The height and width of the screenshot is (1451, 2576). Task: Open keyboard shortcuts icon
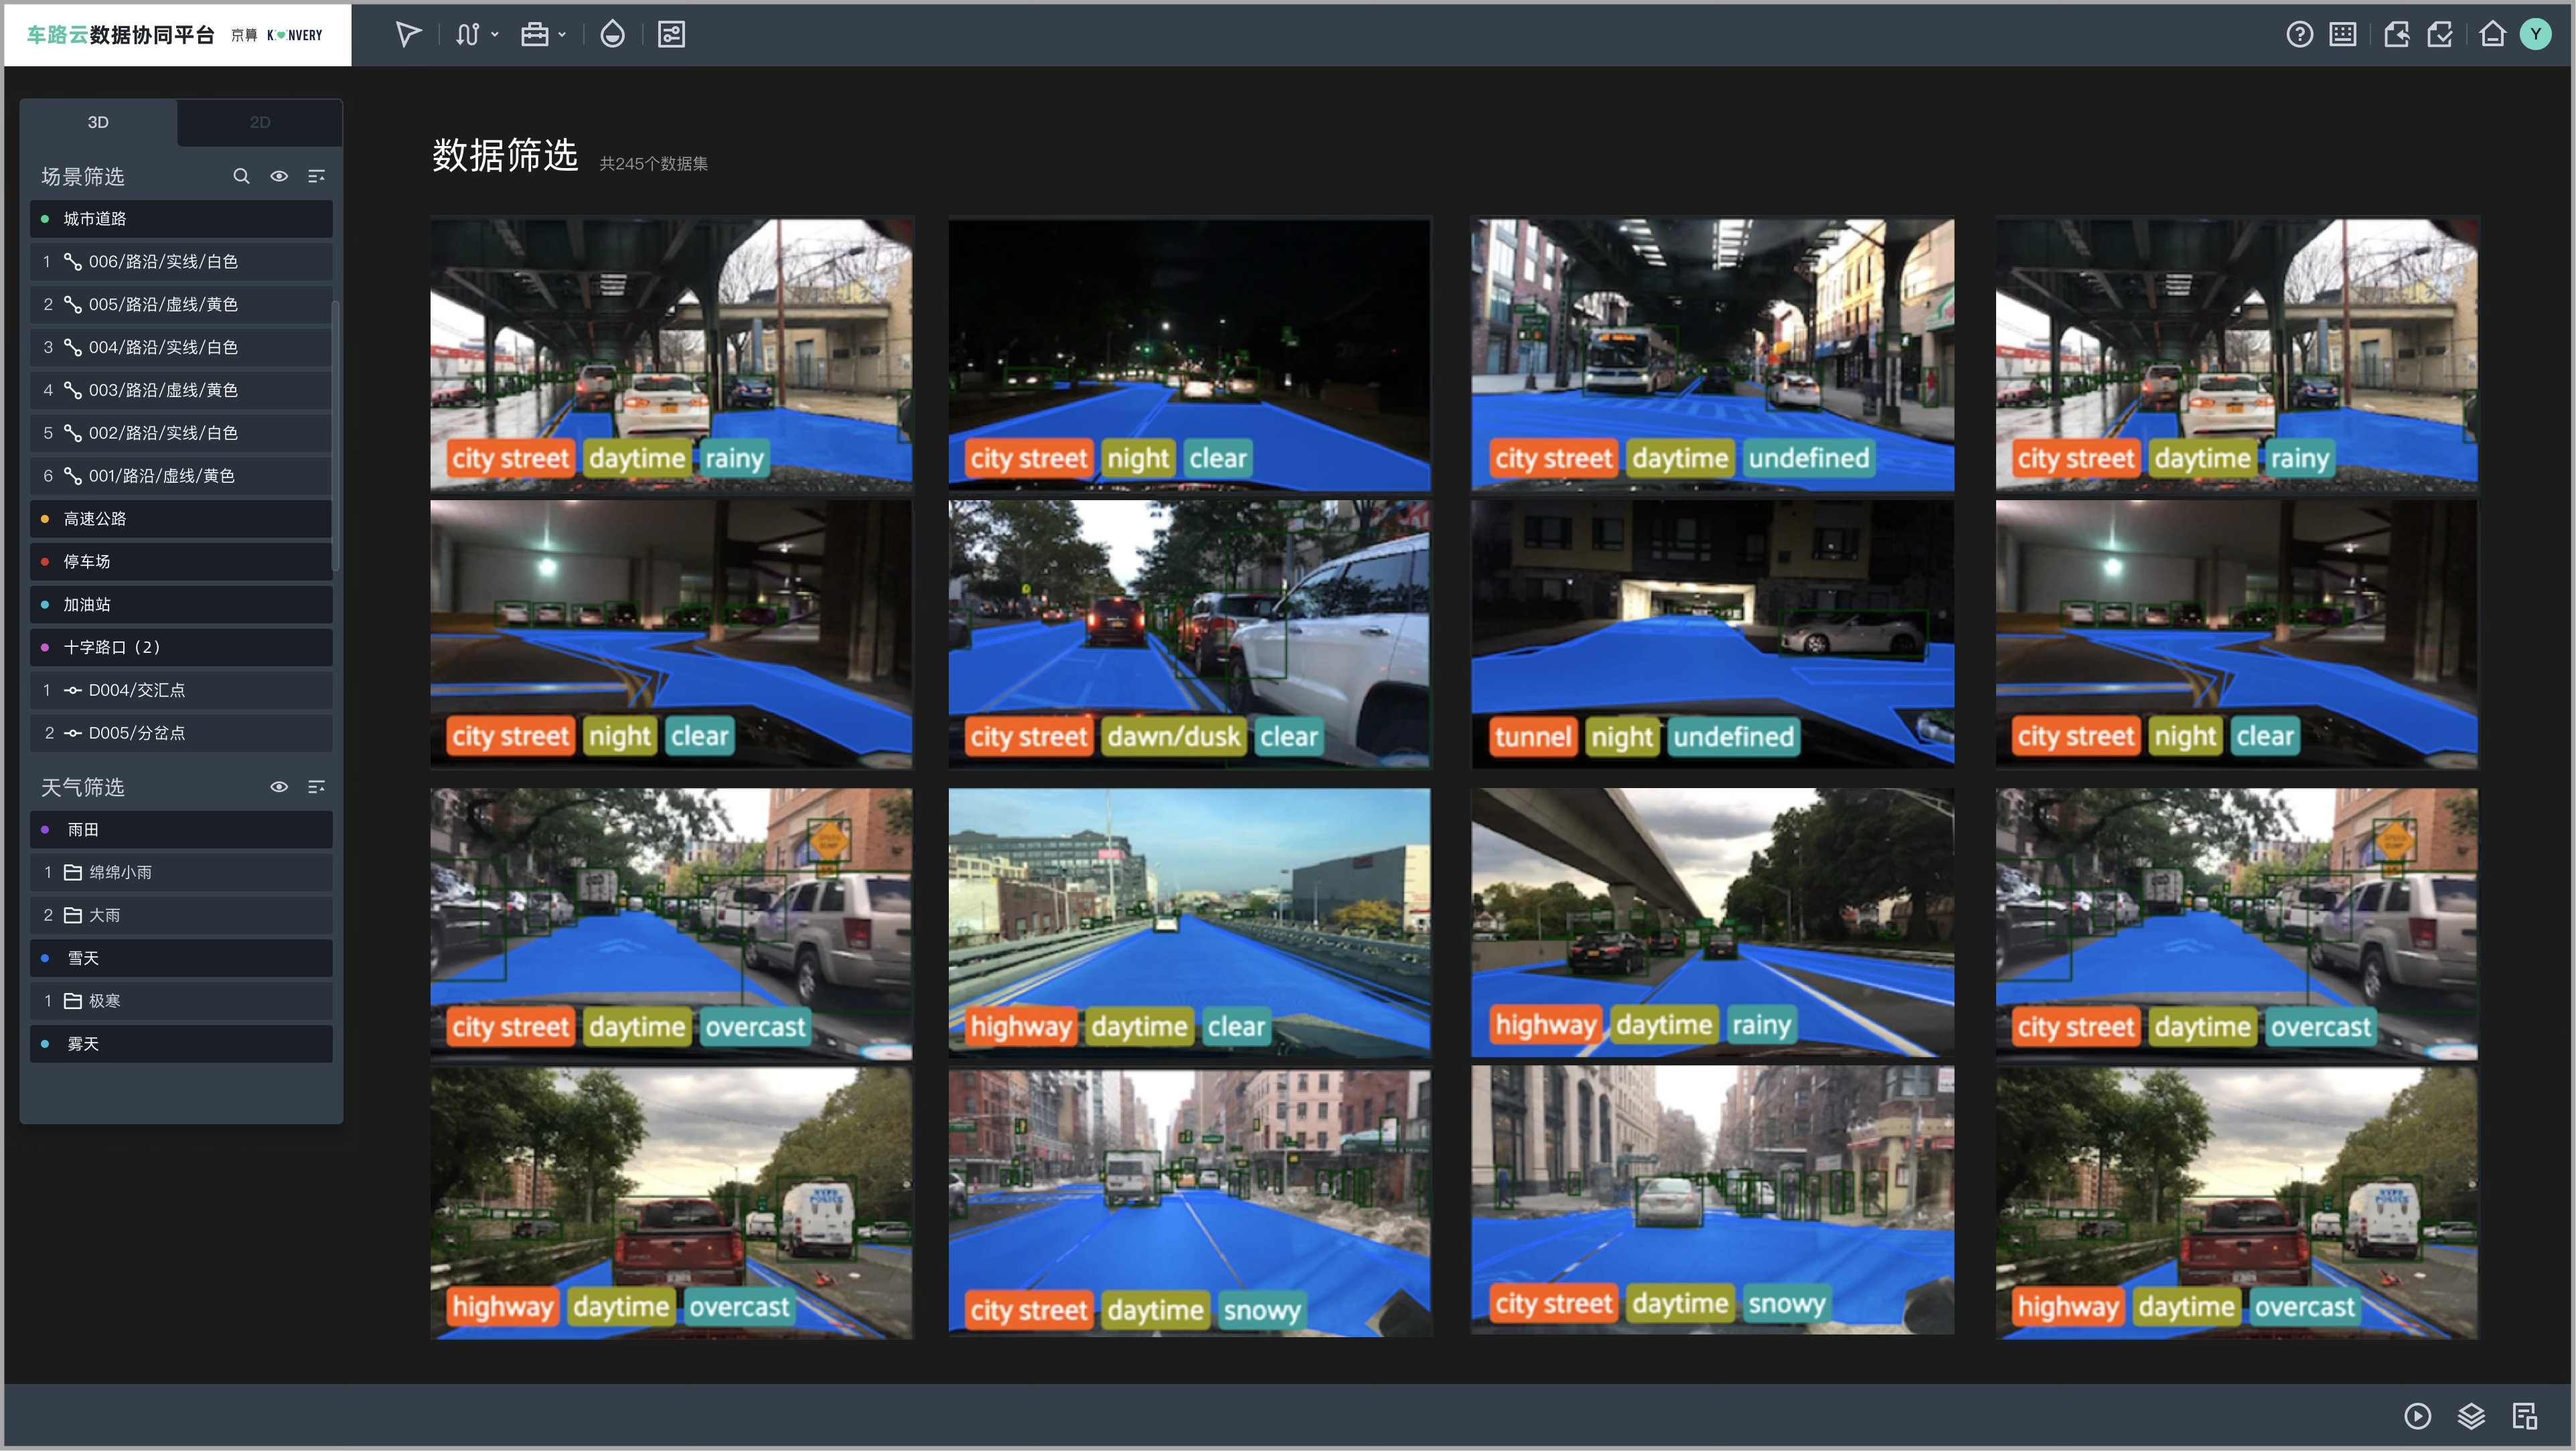point(2342,35)
